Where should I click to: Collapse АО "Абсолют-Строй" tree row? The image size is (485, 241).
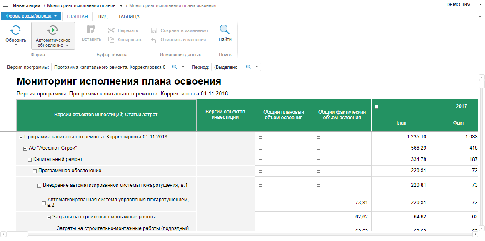(x=25, y=148)
